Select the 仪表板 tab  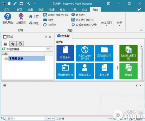[x=64, y=36]
